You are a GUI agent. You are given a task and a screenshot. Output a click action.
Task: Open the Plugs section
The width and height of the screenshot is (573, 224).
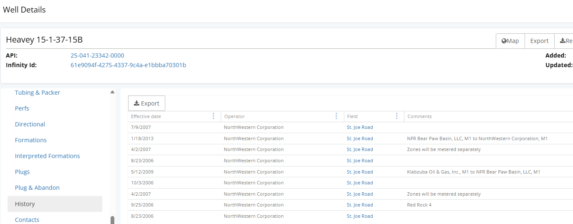click(23, 172)
